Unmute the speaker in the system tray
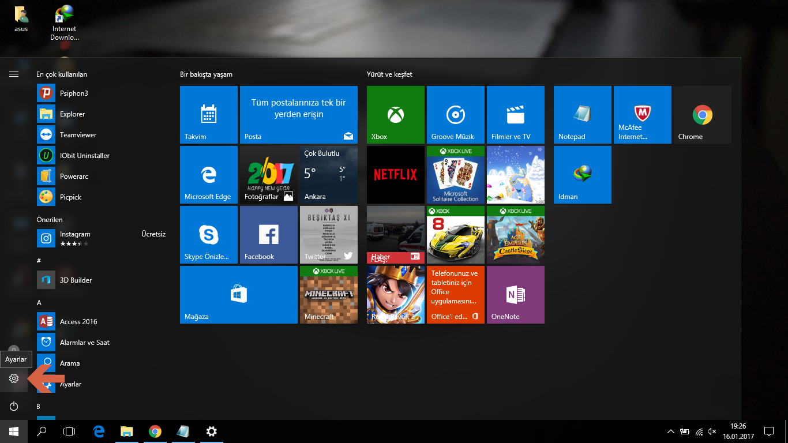The image size is (788, 443). tap(711, 431)
